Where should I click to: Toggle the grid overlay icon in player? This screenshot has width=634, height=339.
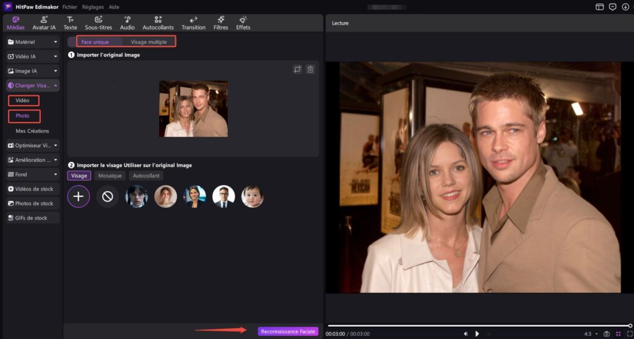click(x=619, y=334)
